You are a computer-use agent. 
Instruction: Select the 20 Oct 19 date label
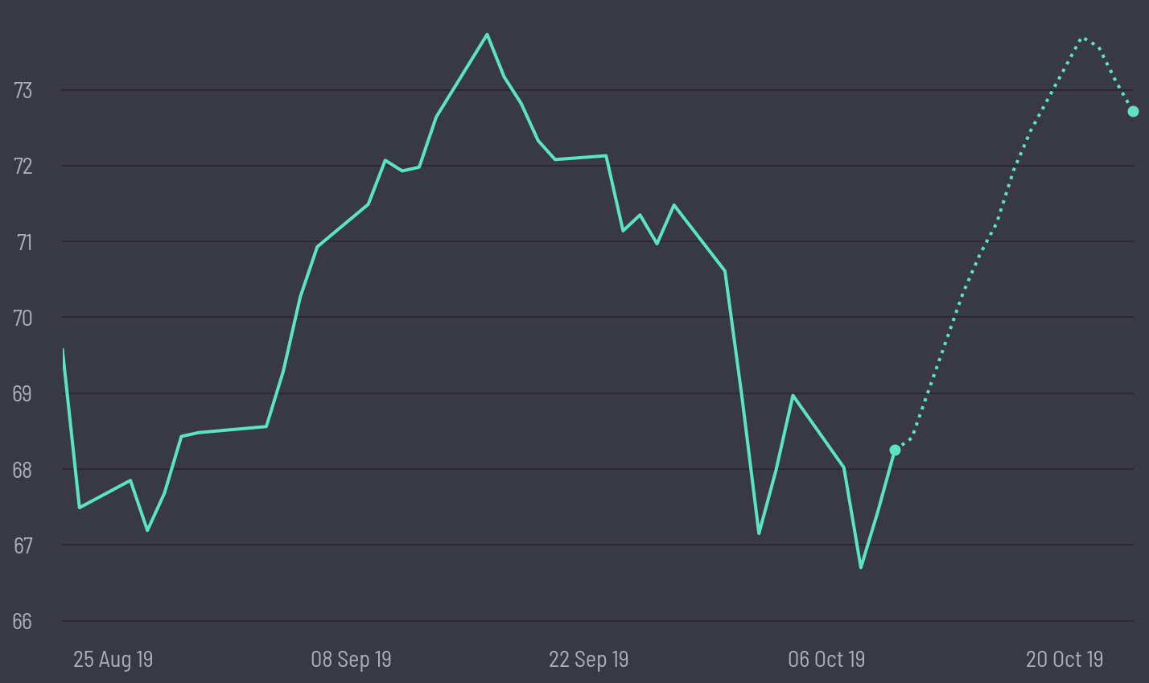[1064, 660]
